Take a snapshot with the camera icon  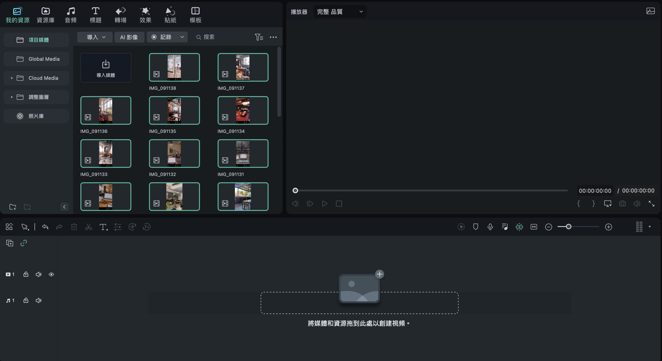coord(622,204)
